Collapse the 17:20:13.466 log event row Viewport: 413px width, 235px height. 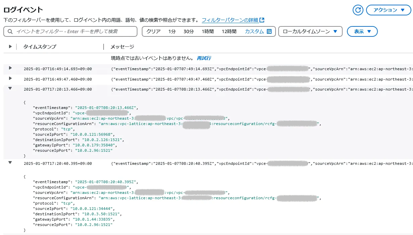point(10,88)
